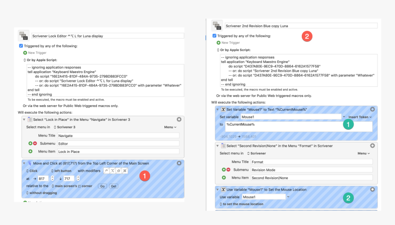Open gear menu of Use Variable Mouse1 action
This screenshot has width=395, height=225.
(372, 190)
